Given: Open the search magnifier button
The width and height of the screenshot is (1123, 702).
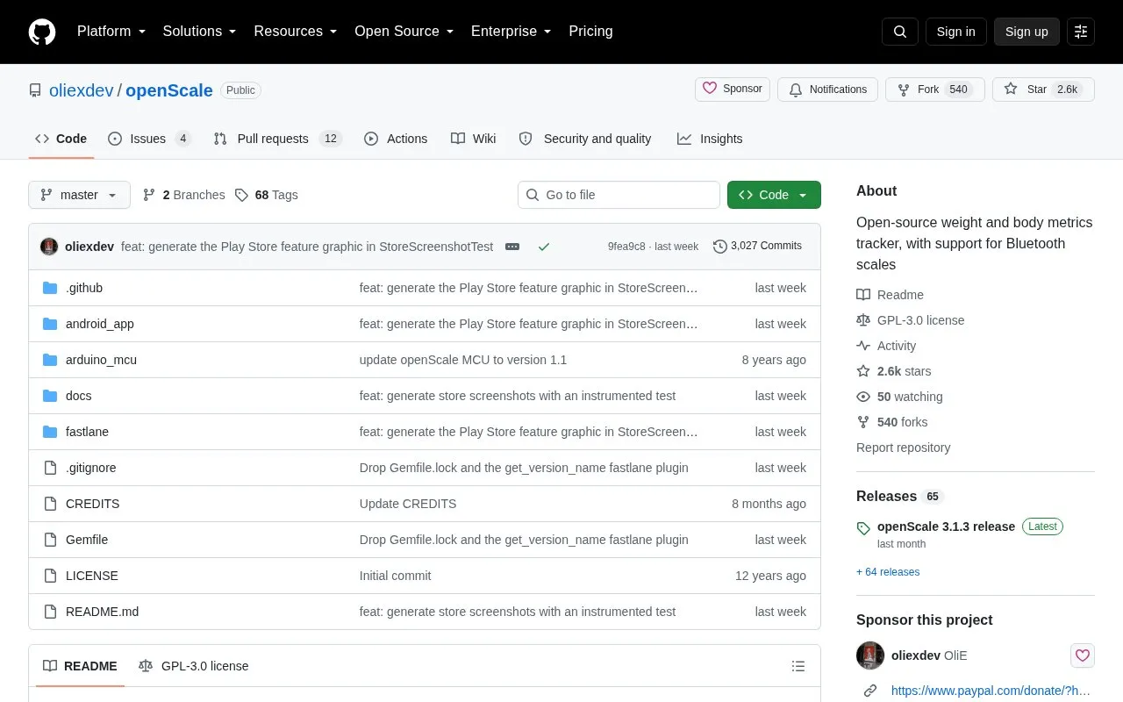Looking at the screenshot, I should point(900,32).
